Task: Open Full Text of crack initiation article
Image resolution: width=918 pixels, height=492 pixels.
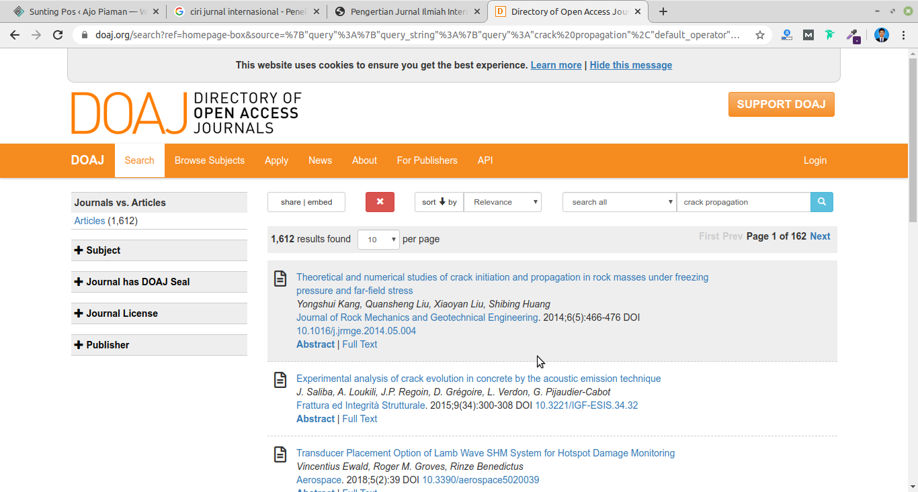Action: tap(360, 344)
